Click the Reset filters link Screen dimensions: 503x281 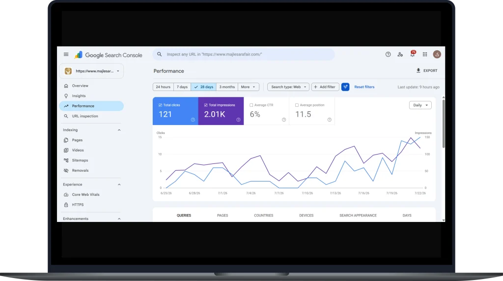coord(364,87)
